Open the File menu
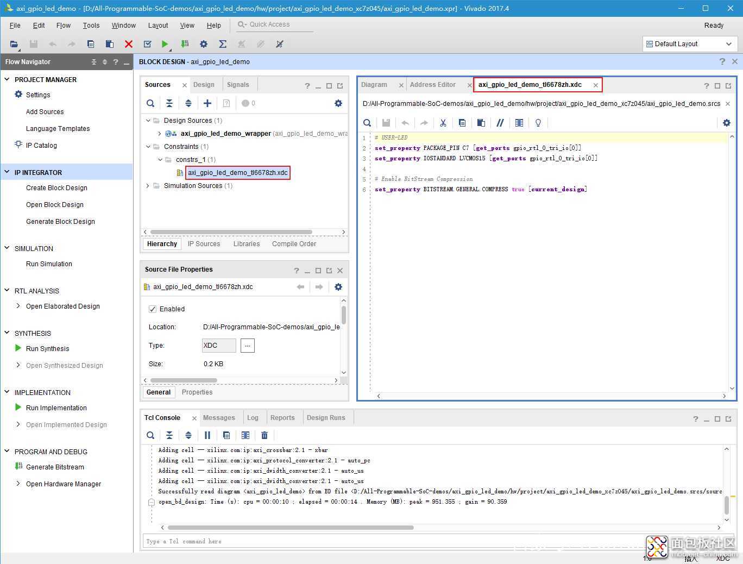This screenshot has height=564, width=743. pyautogui.click(x=15, y=26)
